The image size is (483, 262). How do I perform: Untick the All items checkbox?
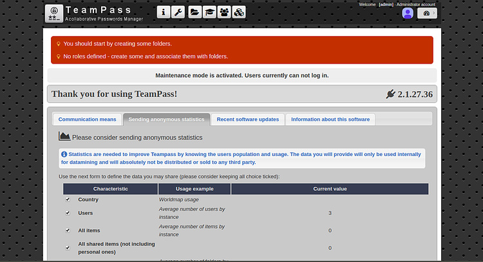click(x=68, y=230)
